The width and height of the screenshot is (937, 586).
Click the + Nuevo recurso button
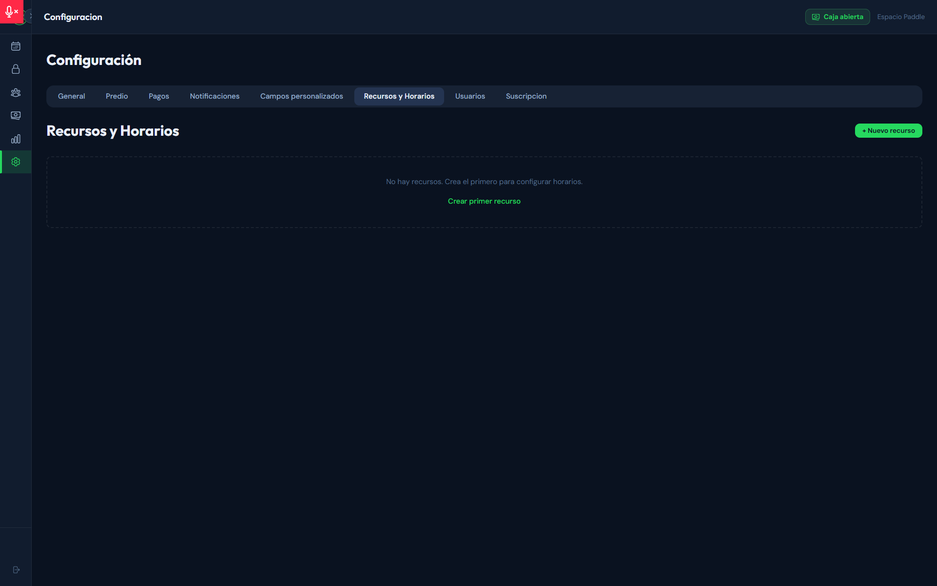click(x=888, y=130)
